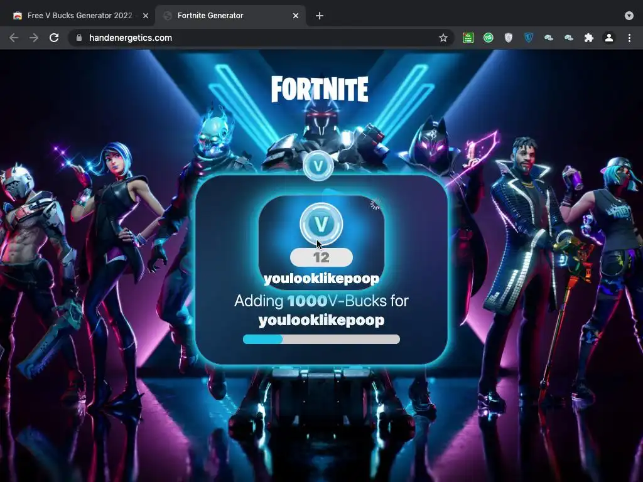Open the Chrome three-dot menu
Image resolution: width=643 pixels, height=482 pixels.
(x=629, y=38)
